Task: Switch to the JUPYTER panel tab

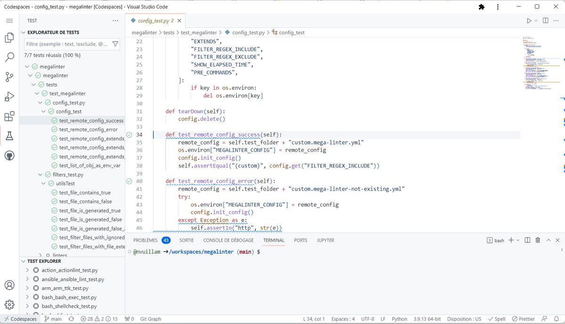Action: tap(325, 240)
